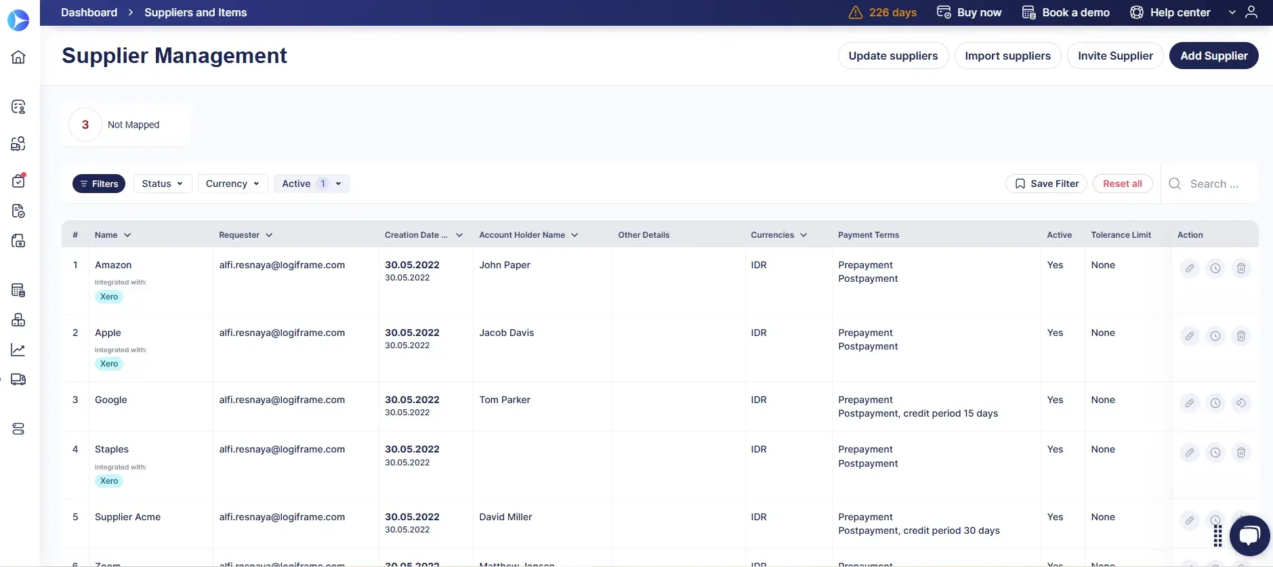Image resolution: width=1273 pixels, height=567 pixels.
Task: Click Reset all filters
Action: (x=1122, y=184)
